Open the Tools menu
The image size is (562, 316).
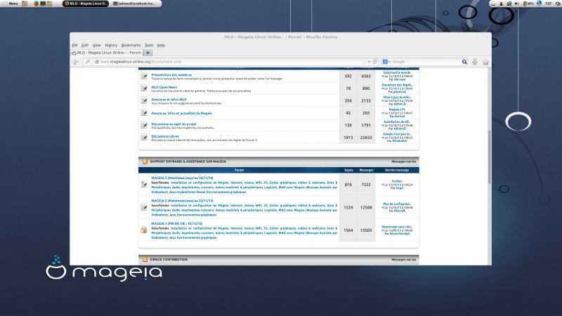149,45
